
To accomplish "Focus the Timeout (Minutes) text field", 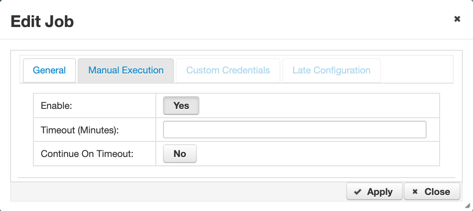I will click(295, 130).
